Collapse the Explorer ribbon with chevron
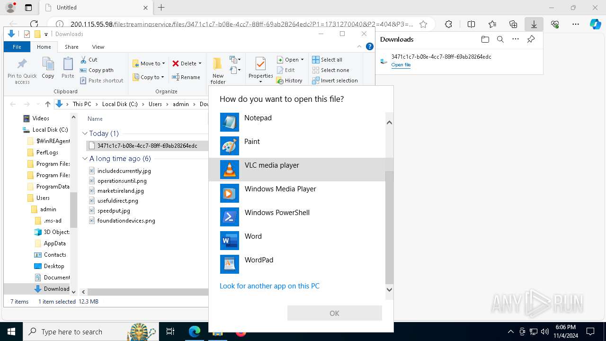Screen dimensions: 606x341 click(359, 46)
